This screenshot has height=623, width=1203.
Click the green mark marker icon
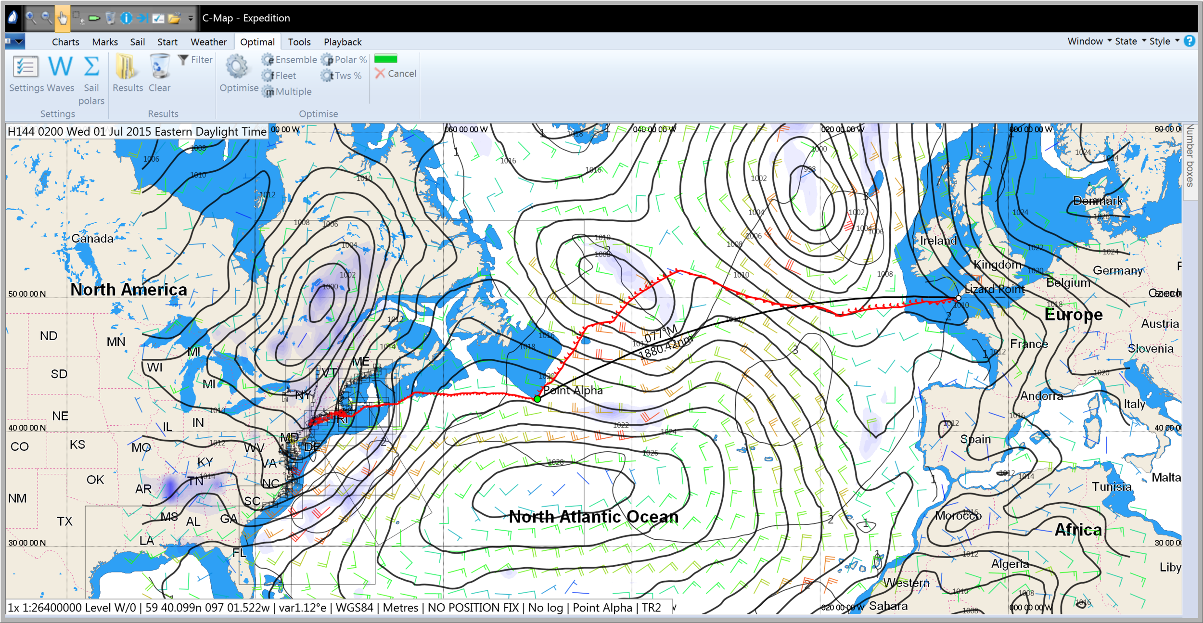point(94,18)
